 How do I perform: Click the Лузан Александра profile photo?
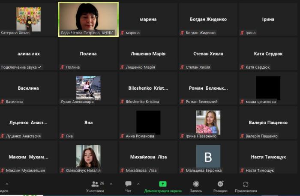tap(88, 88)
